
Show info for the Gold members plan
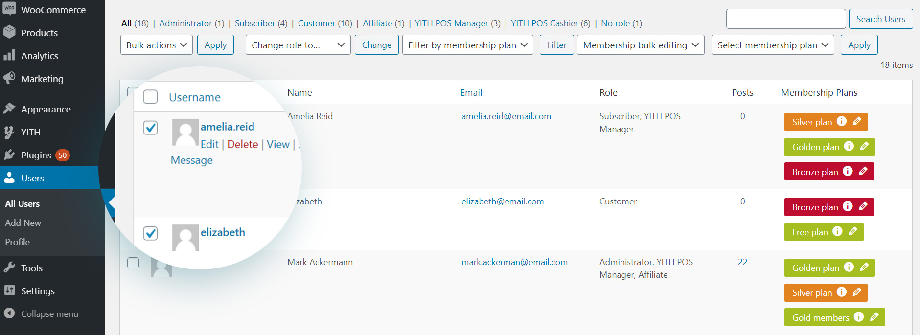(859, 317)
